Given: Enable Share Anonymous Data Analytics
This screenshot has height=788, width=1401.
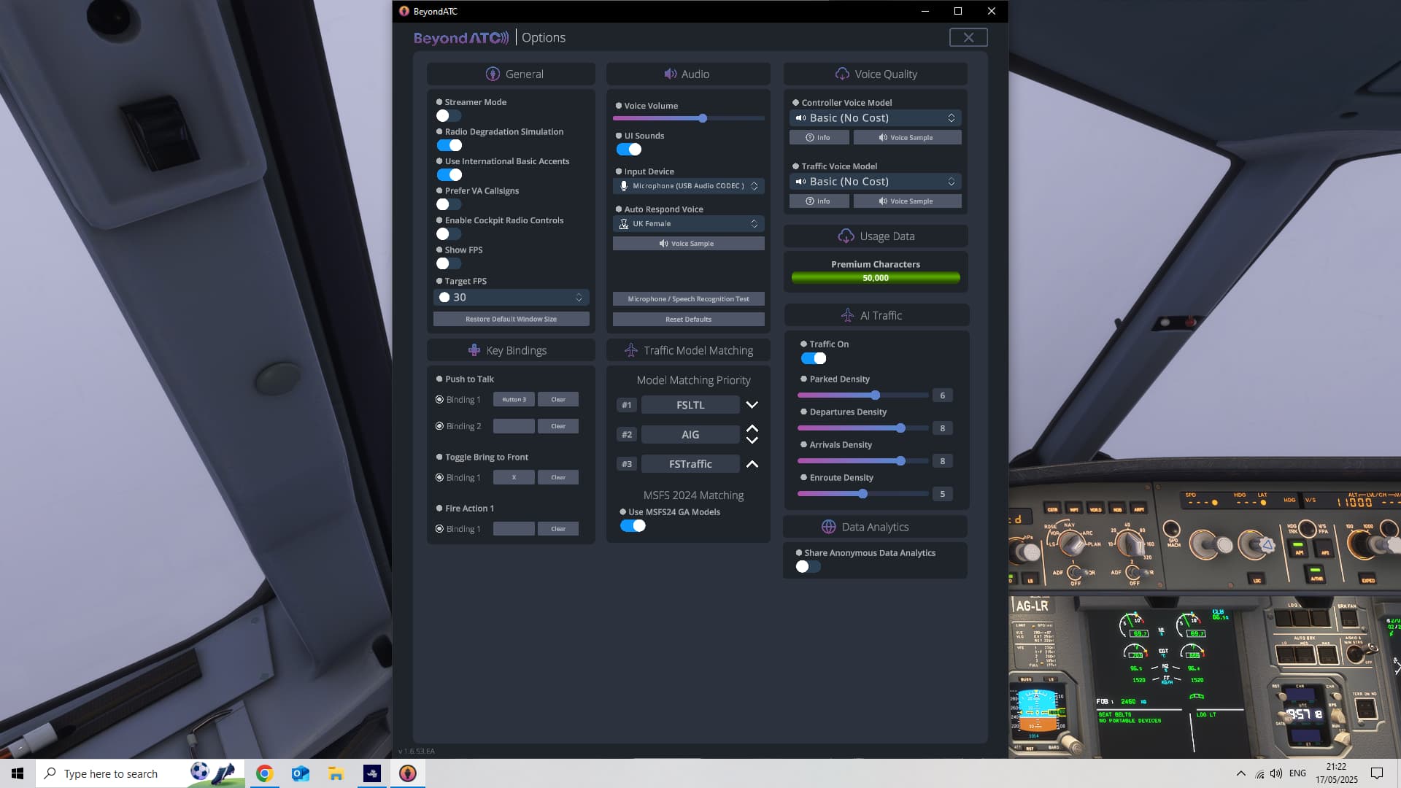Looking at the screenshot, I should 808,567.
